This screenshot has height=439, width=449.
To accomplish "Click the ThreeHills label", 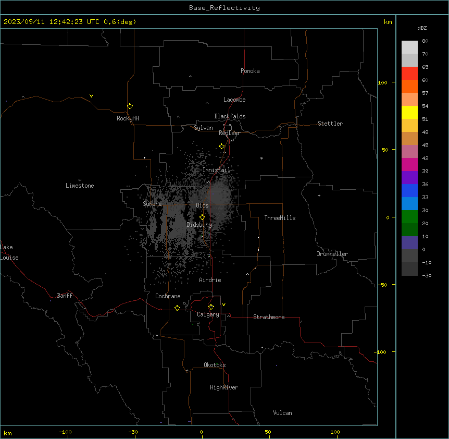I will (x=280, y=218).
